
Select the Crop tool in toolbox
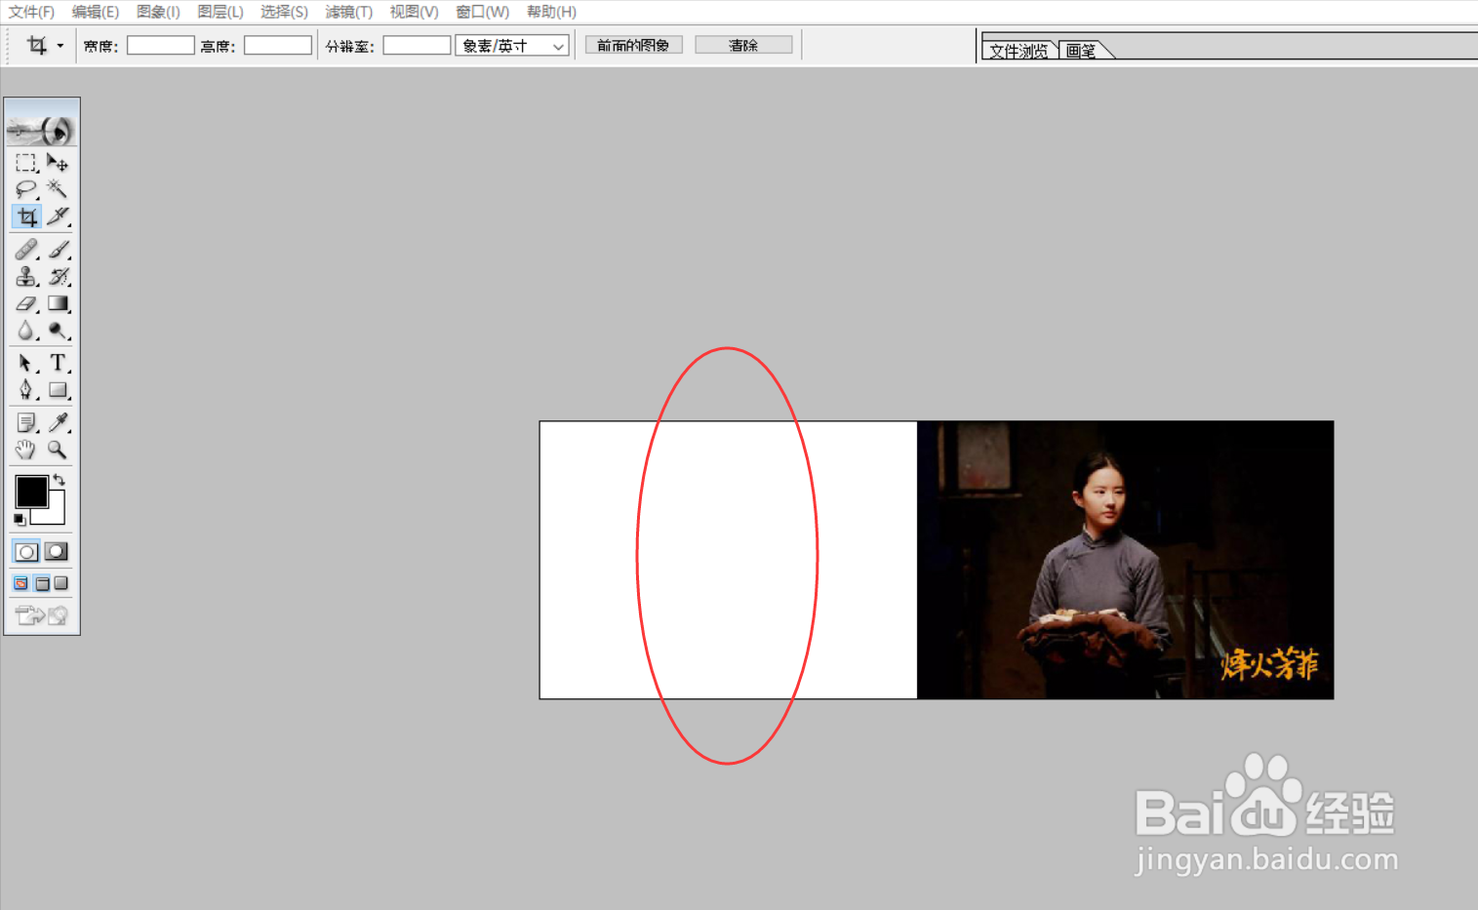(26, 217)
